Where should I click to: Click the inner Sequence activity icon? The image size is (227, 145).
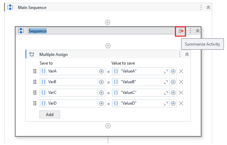[21, 31]
